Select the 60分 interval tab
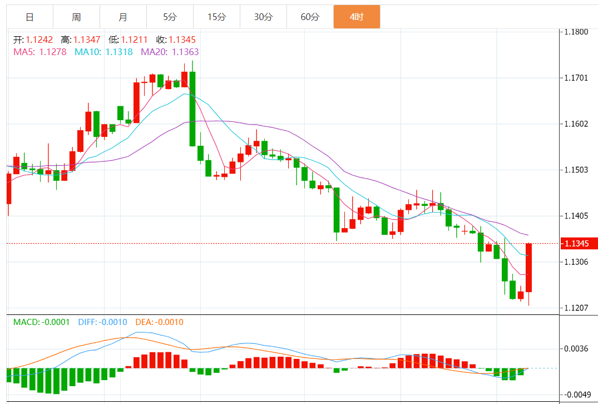The image size is (598, 404). 310,17
